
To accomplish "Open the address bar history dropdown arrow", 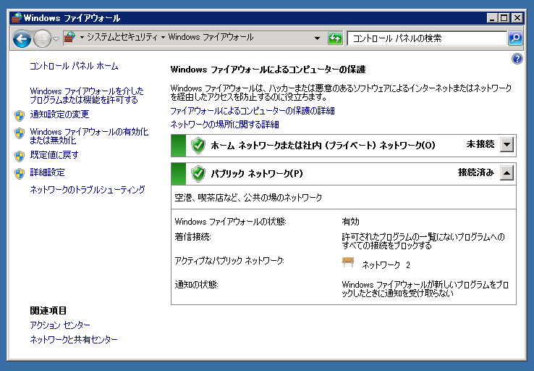I will pos(317,38).
